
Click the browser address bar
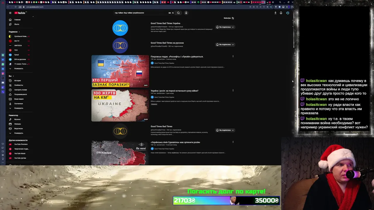[131, 7]
